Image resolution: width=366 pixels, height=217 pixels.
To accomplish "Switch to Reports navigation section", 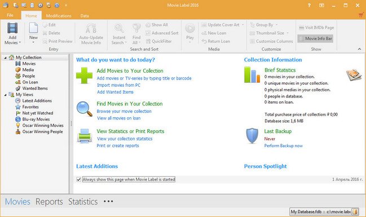I will 49,202.
